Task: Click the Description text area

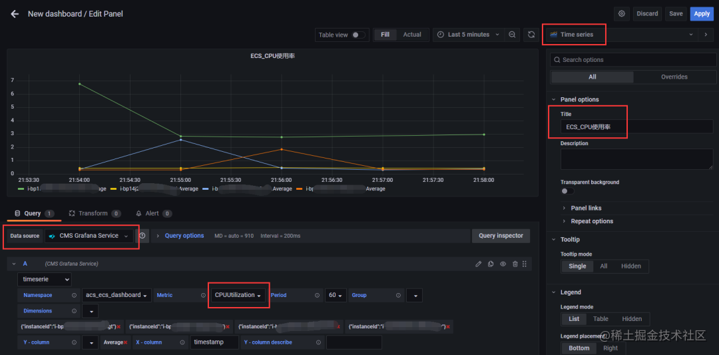Action: [637, 159]
